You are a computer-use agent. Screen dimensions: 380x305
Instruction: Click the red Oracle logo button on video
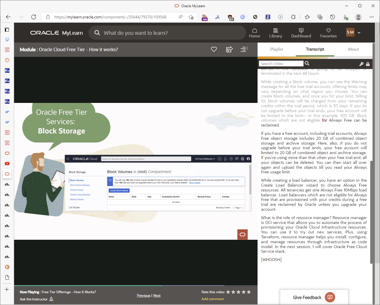[x=242, y=235]
